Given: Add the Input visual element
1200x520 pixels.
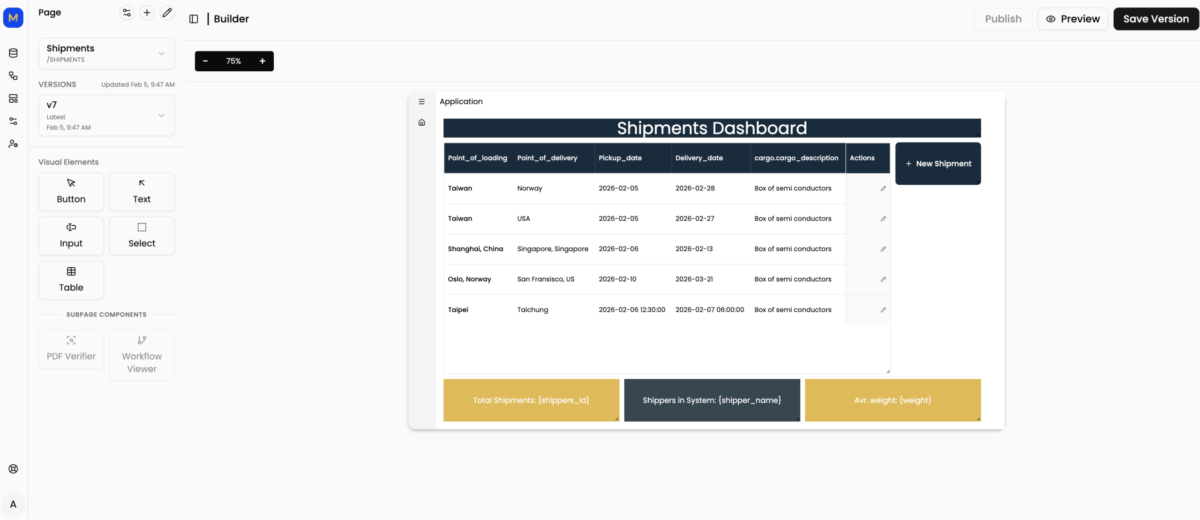Looking at the screenshot, I should point(71,236).
